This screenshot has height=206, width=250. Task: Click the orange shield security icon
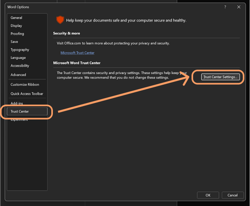(x=60, y=20)
